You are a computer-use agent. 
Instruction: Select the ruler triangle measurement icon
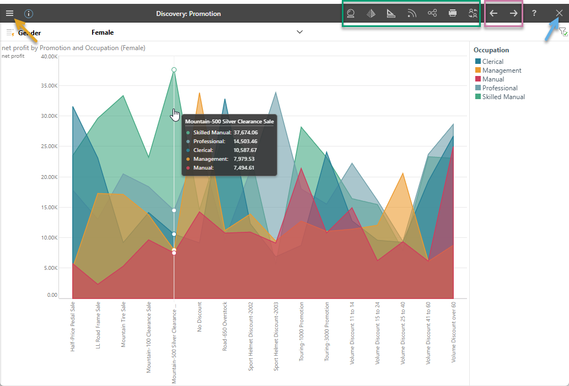391,13
